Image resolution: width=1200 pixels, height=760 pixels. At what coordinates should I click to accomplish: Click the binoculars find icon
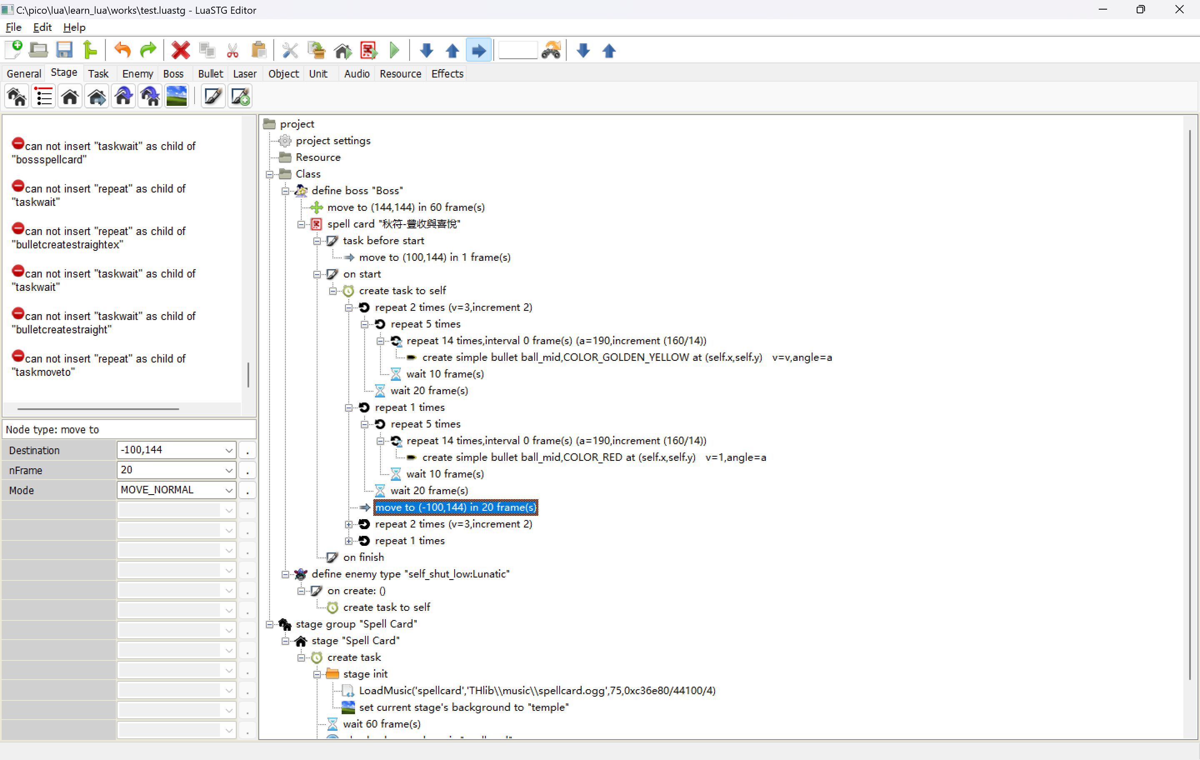[551, 50]
